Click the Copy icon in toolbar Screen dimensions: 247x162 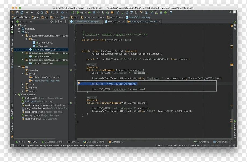click(42, 12)
